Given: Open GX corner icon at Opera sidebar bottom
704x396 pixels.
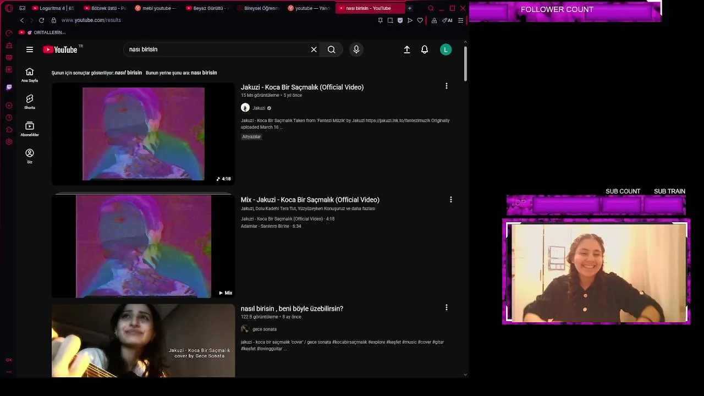Looking at the screenshot, I should click(x=9, y=360).
